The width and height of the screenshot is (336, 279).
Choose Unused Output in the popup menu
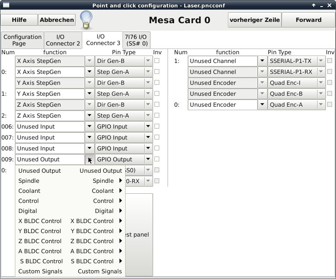(70, 171)
